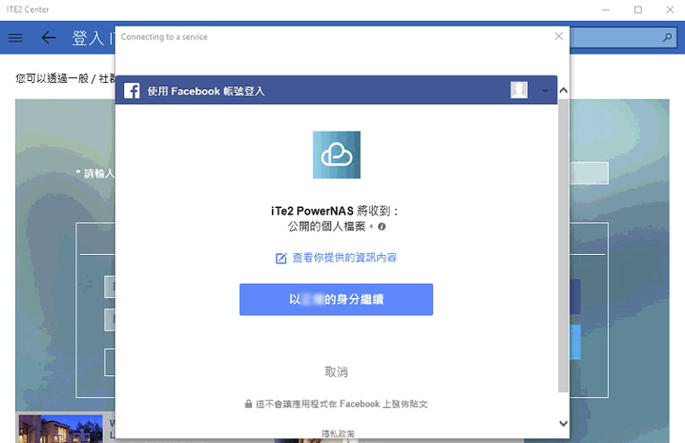Click the iTe2 PowerNAS 將收到 heading text
This screenshot has height=443, width=685.
point(335,211)
